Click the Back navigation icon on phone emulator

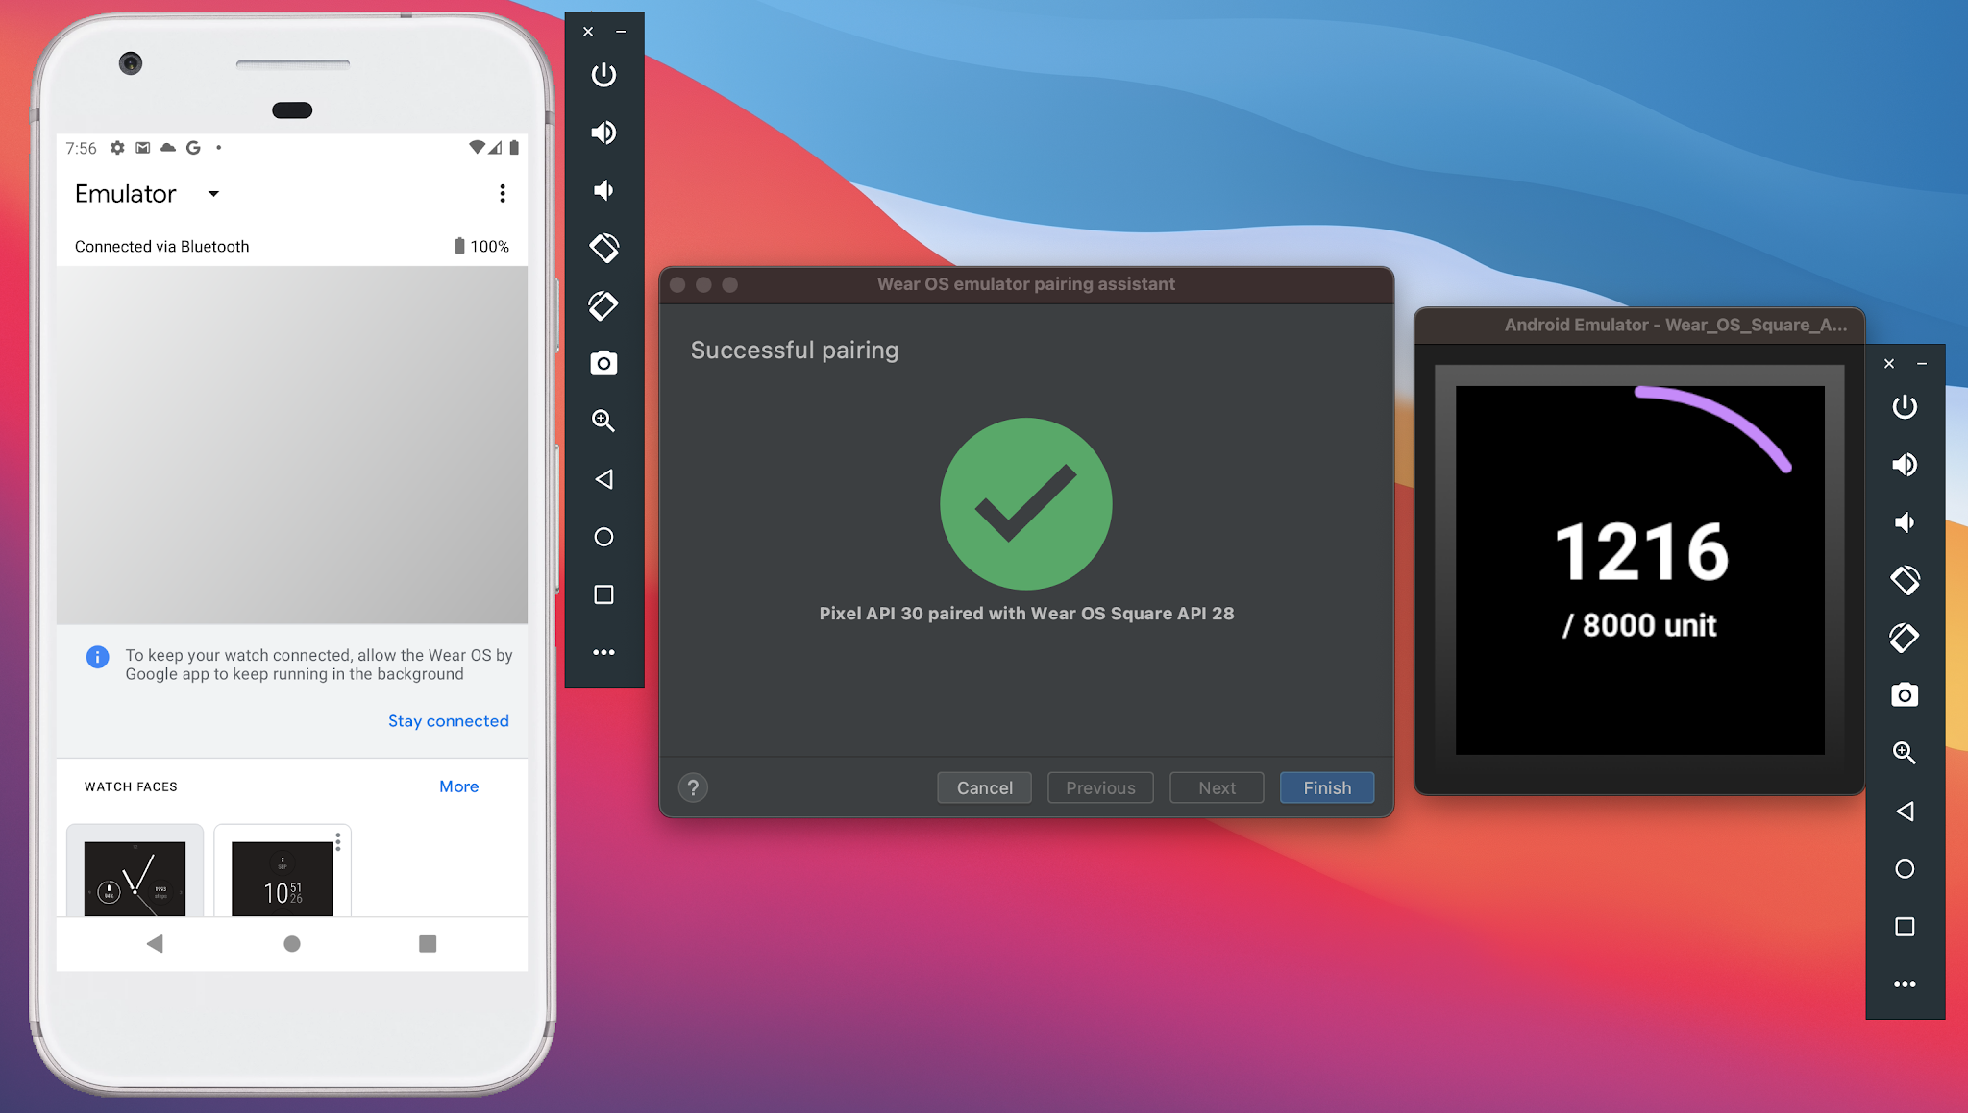pyautogui.click(x=152, y=943)
